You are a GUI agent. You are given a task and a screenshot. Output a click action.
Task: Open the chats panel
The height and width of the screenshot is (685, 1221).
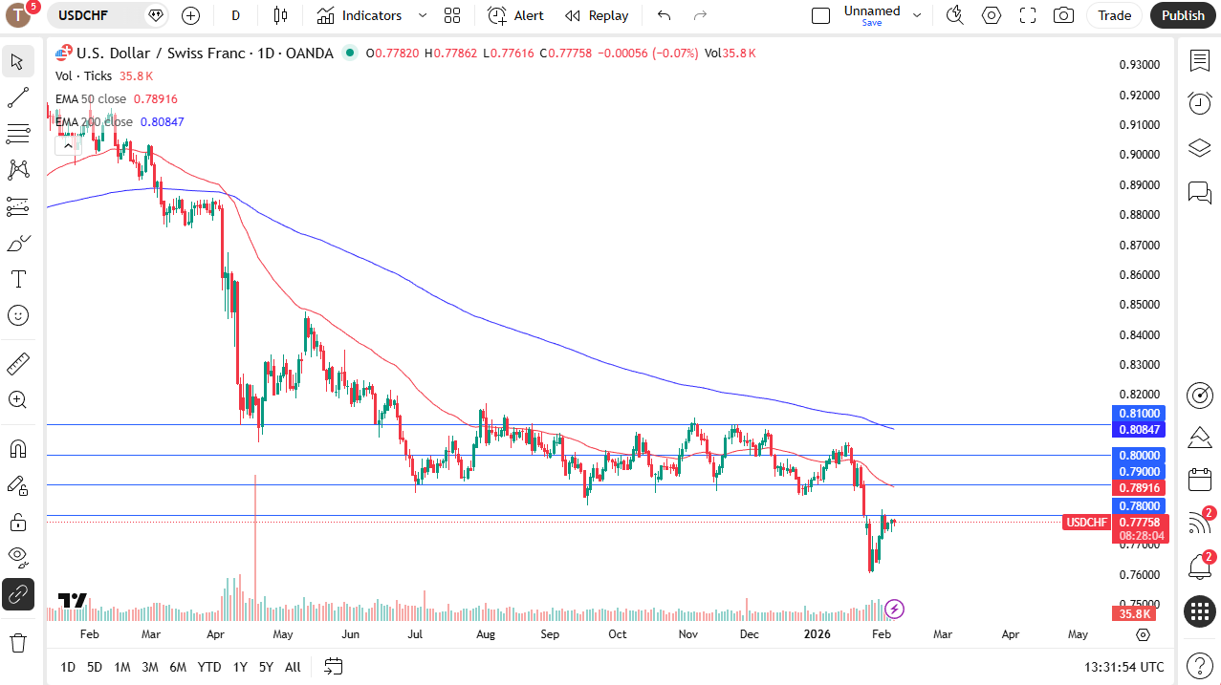click(x=1200, y=192)
